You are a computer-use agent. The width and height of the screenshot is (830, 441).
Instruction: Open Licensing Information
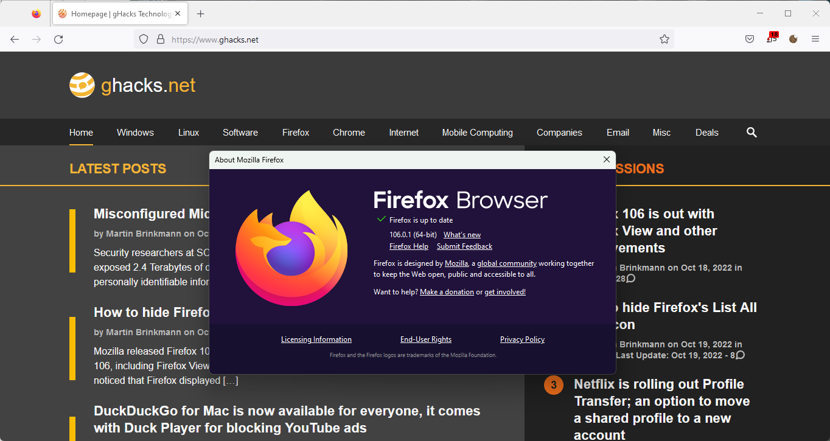coord(316,339)
